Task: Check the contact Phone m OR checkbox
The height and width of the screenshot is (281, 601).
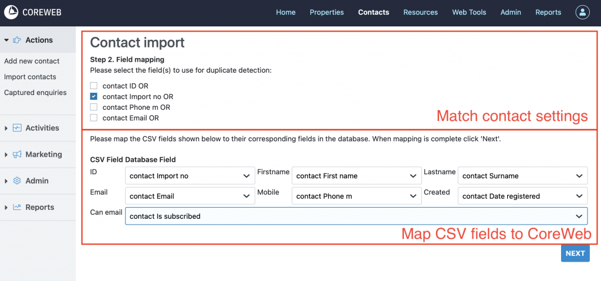Action: coord(94,107)
